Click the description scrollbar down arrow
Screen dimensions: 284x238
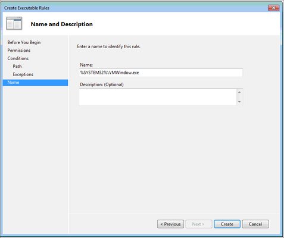pos(239,102)
